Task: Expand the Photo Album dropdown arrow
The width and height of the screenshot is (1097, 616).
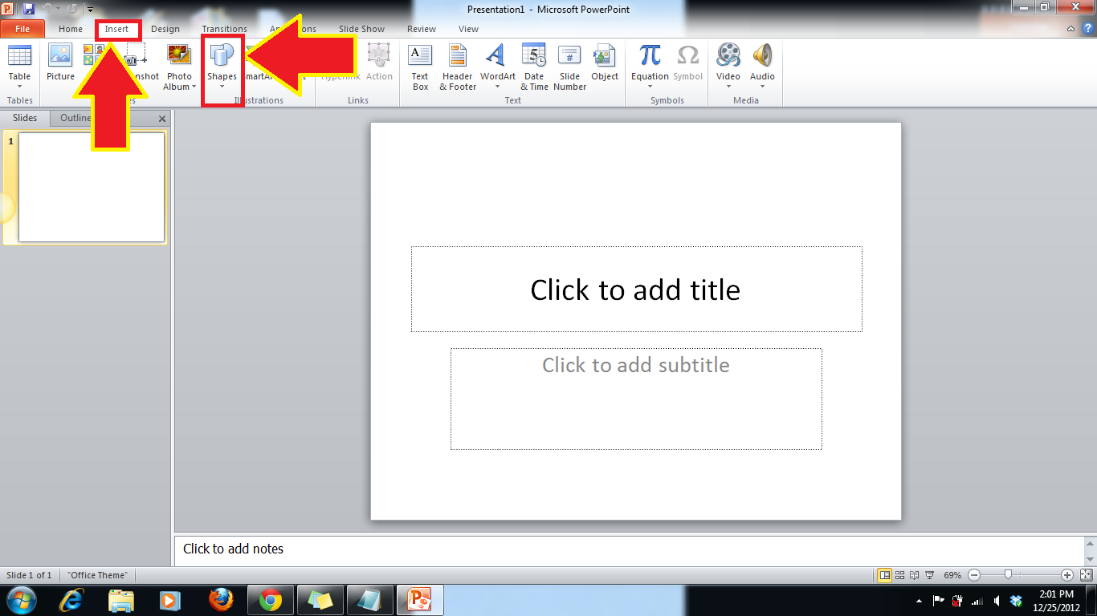Action: [x=194, y=87]
